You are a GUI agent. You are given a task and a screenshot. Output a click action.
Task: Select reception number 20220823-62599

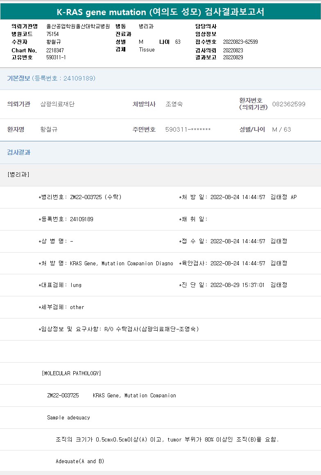coord(240,42)
